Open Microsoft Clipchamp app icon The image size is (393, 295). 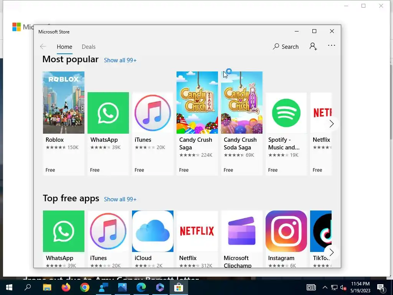point(242,231)
